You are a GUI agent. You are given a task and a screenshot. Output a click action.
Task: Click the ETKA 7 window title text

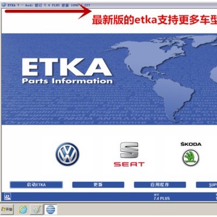pos(49,5)
